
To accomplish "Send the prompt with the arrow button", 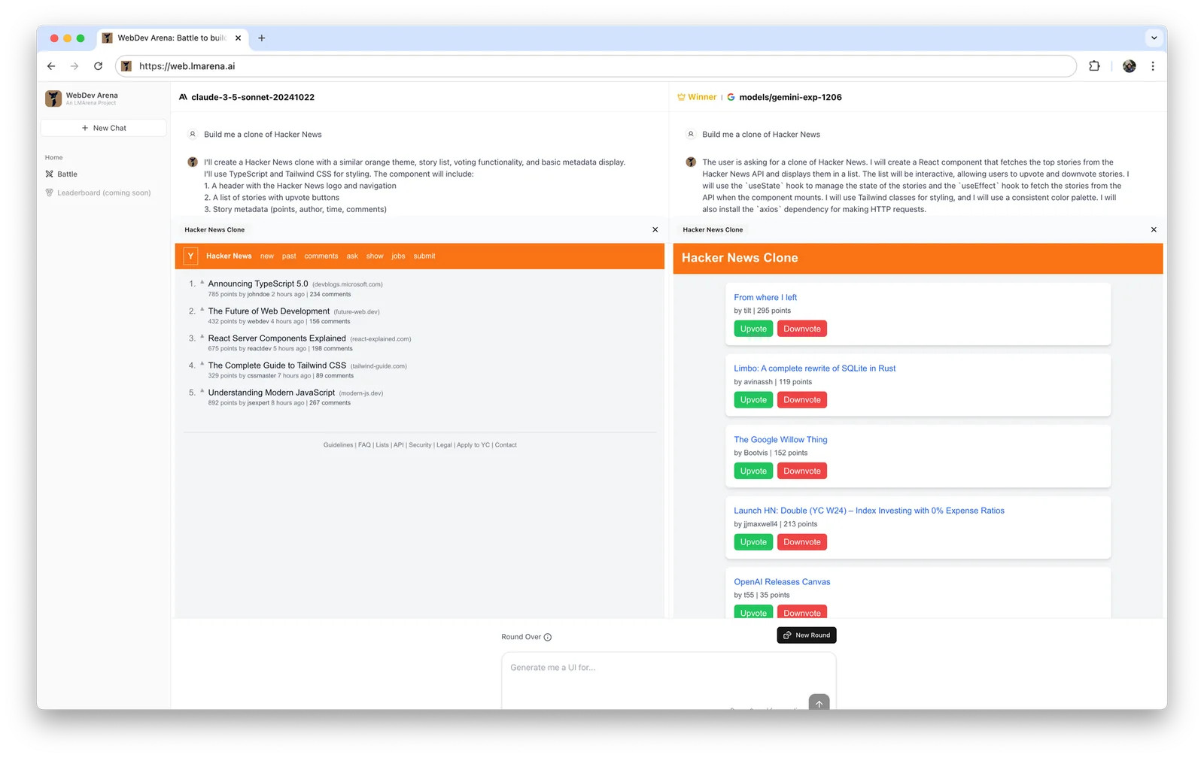I will (819, 702).
